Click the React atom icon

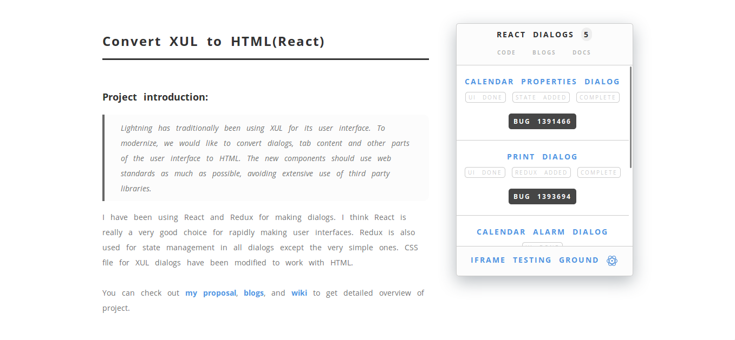612,260
